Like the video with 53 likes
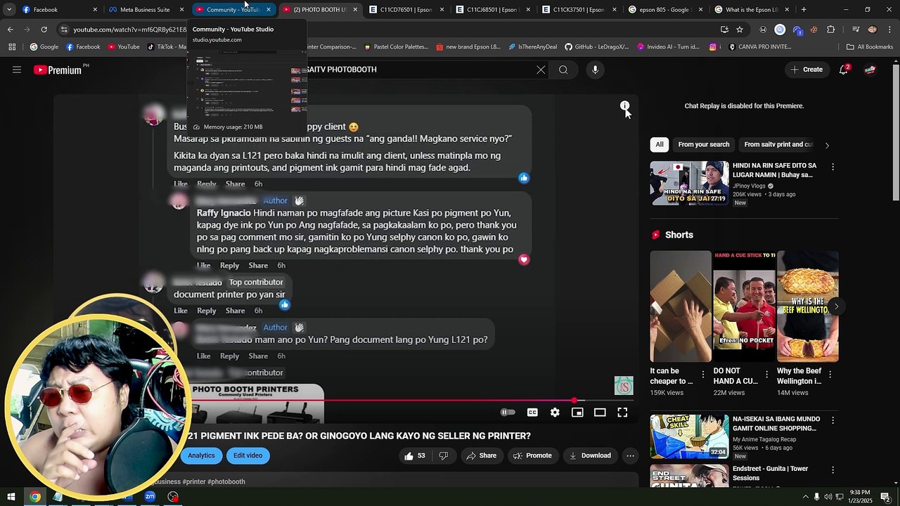Viewport: 900px width, 506px height. click(415, 455)
